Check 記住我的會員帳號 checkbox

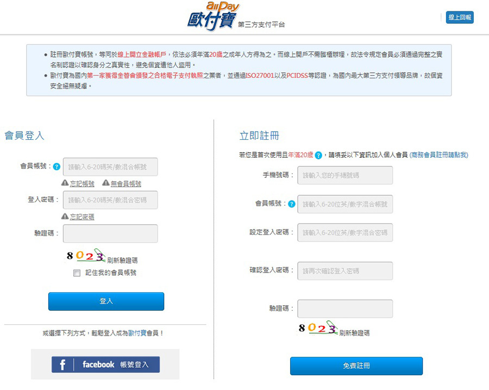[x=77, y=273]
